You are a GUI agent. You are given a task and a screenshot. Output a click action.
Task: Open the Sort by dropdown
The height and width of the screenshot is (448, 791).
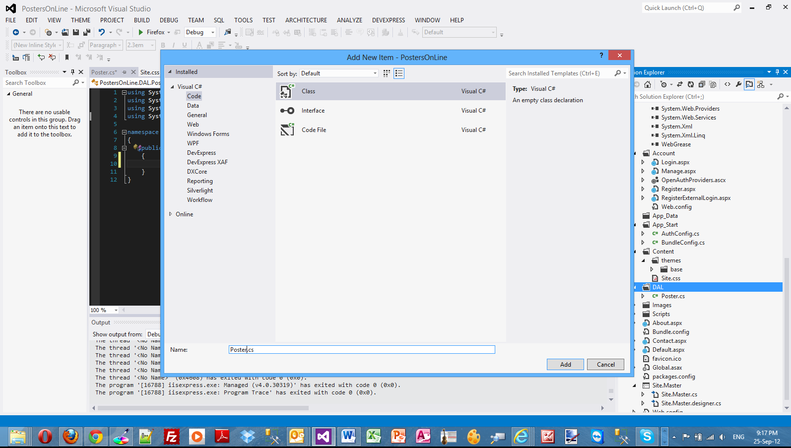point(339,73)
